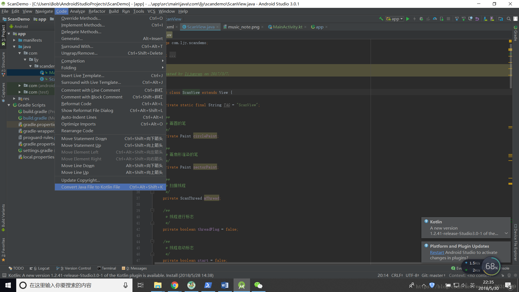Click the user account avatar icon

coord(515,19)
